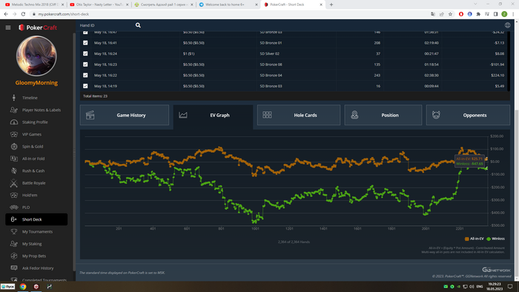Switch to the Game History tab

tap(125, 115)
